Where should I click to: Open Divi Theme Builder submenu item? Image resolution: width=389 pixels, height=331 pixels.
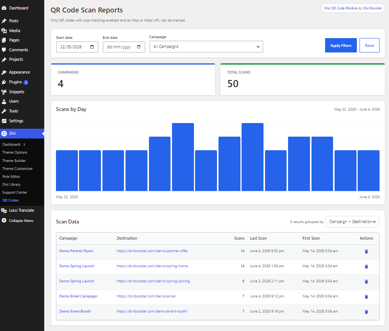(14, 160)
